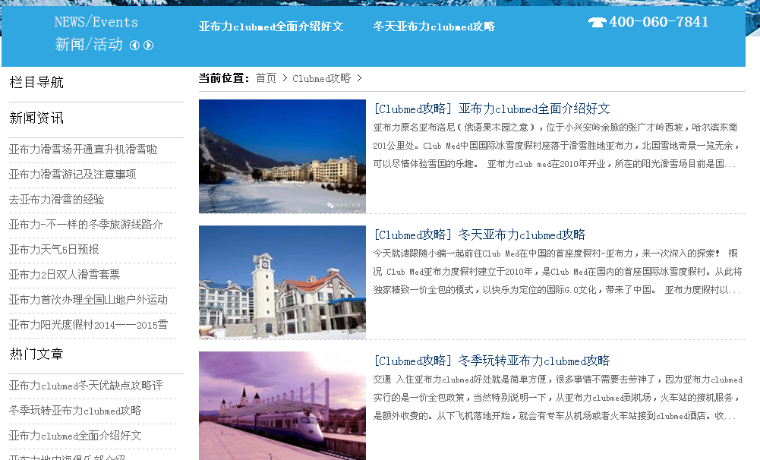This screenshot has height=460, width=760.
Task: Click the 新闻/活动 header label
Action: (89, 45)
